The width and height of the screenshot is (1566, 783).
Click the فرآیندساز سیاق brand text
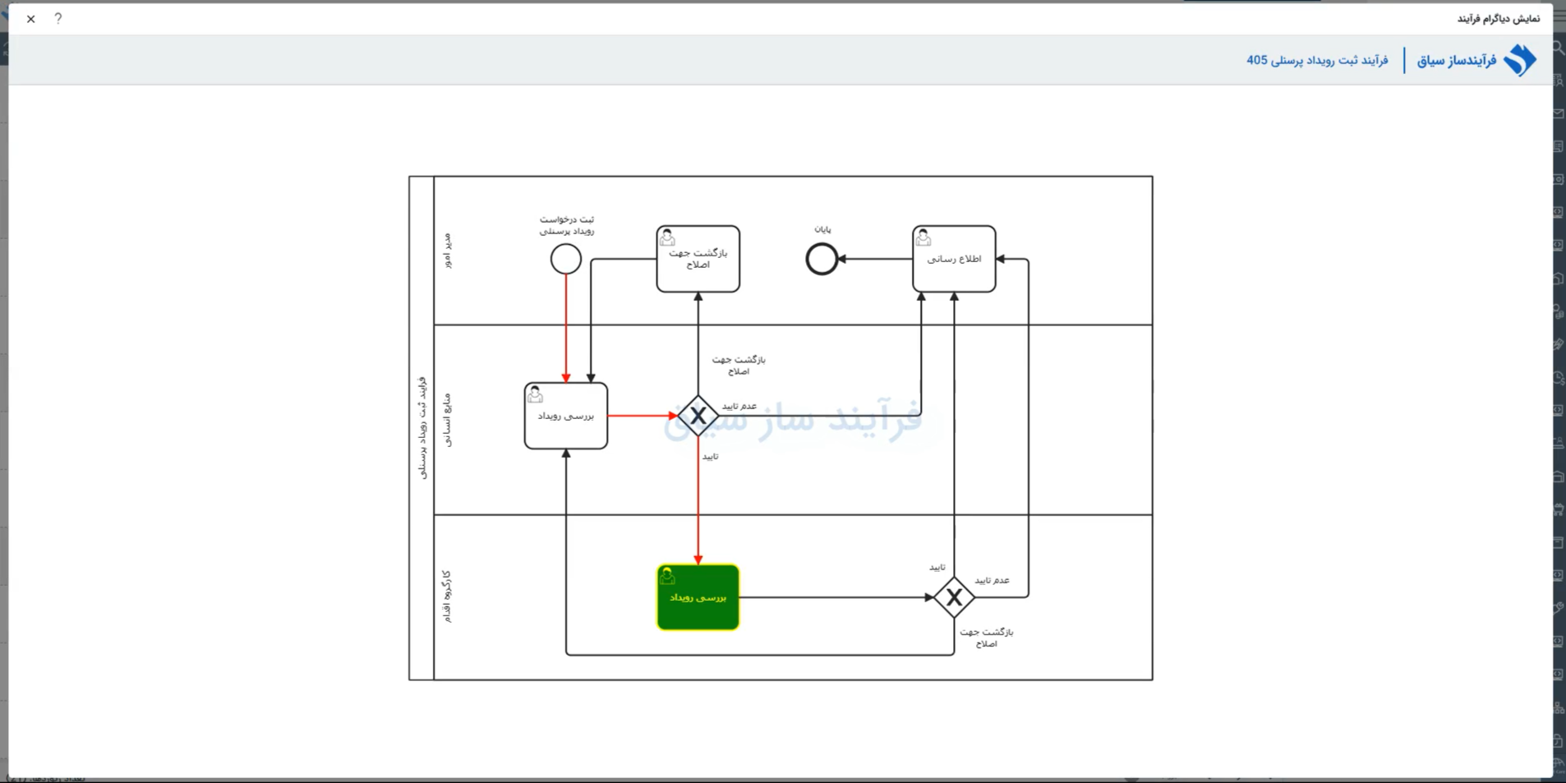pos(1457,60)
